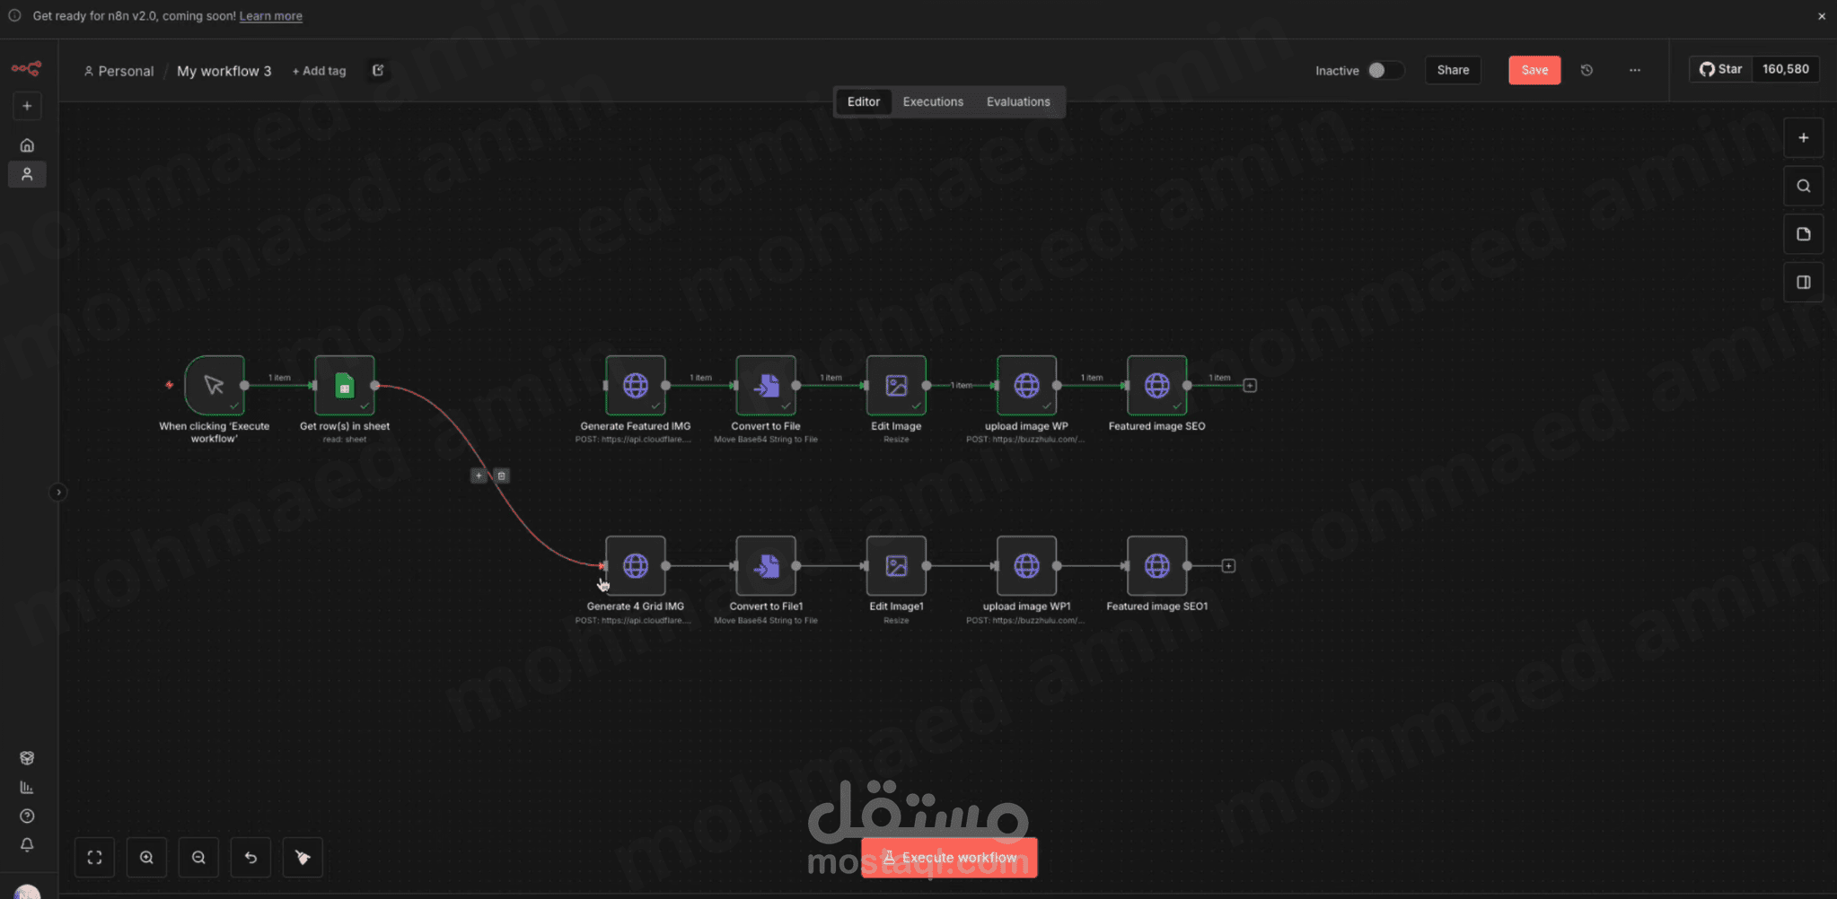This screenshot has width=1837, height=899.
Task: Select the upload image WP node
Action: coord(1026,385)
